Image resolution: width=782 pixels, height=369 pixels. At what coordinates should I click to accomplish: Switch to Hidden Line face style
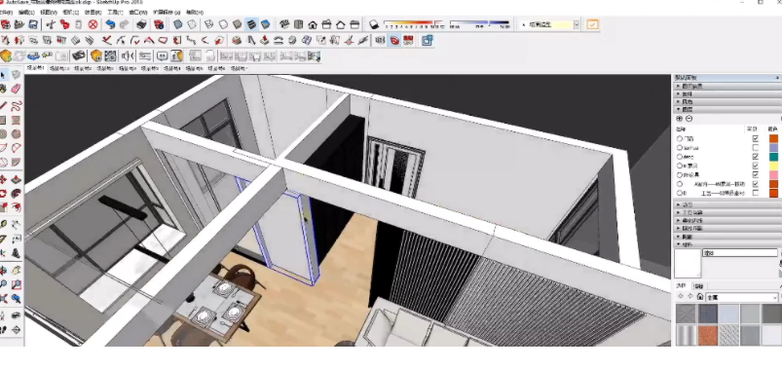click(223, 24)
